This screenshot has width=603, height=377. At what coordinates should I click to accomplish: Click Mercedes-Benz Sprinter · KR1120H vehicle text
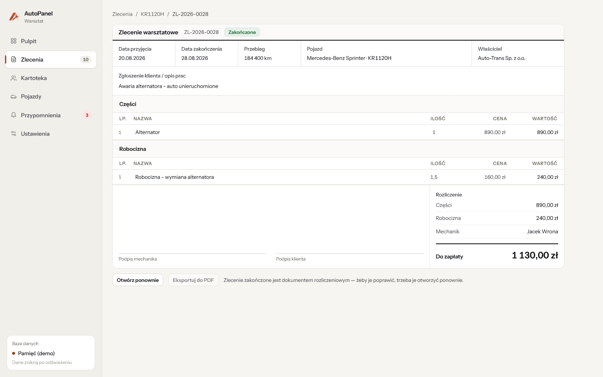[349, 58]
